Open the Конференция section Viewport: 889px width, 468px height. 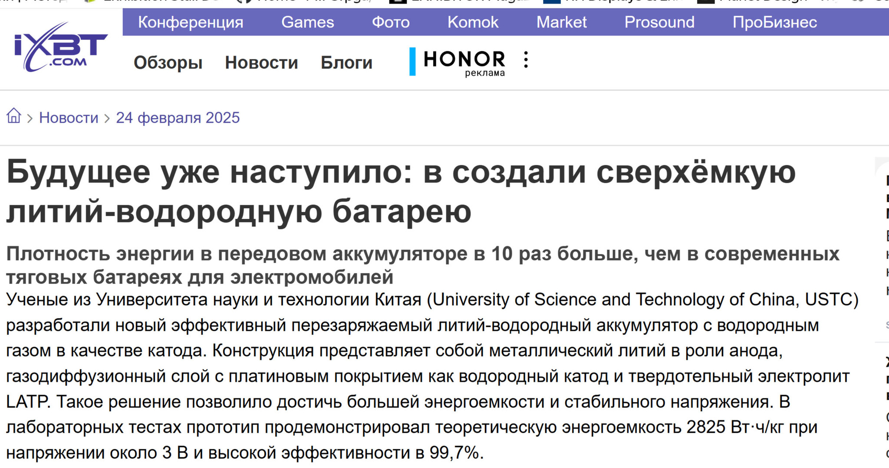click(190, 22)
